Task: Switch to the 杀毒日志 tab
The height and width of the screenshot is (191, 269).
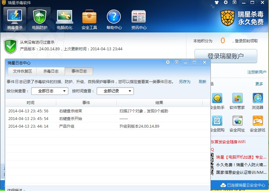Action: click(51, 71)
